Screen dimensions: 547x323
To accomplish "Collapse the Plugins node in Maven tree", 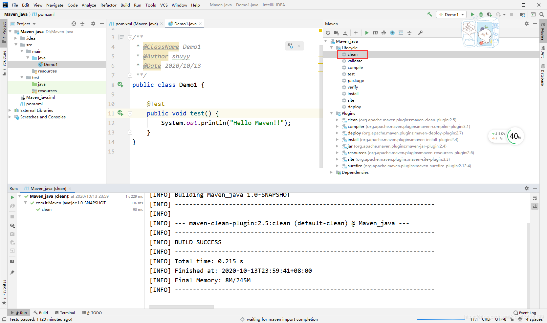I will (332, 113).
